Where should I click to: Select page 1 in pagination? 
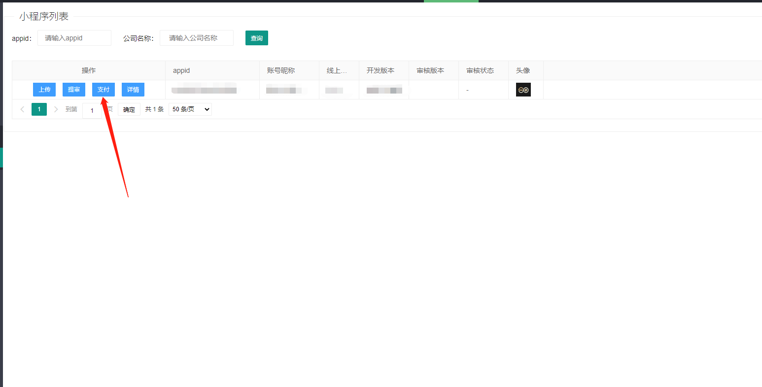(39, 109)
